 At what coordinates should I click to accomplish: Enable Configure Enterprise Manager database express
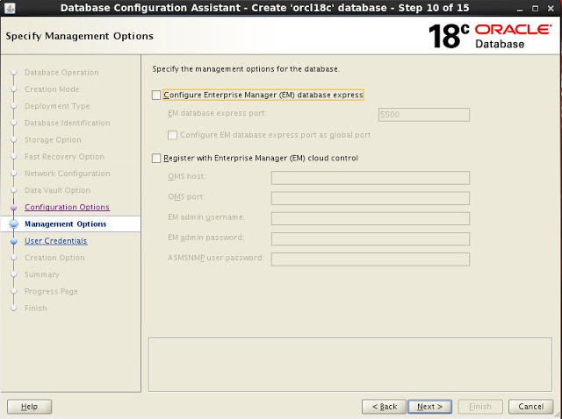pyautogui.click(x=157, y=95)
